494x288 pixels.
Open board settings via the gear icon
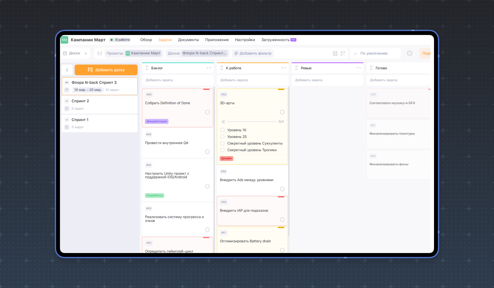409,53
